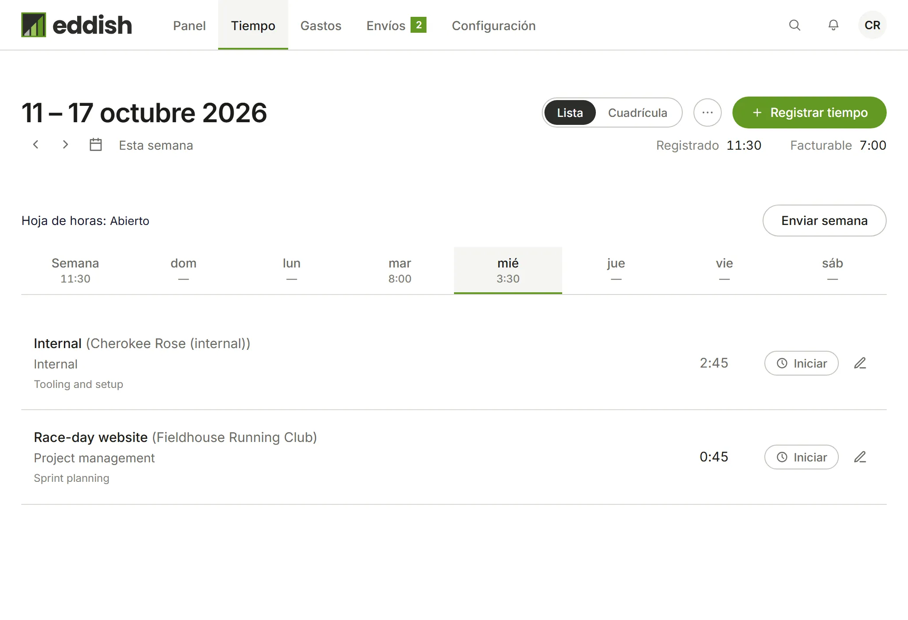Go to previous week arrow

[36, 145]
